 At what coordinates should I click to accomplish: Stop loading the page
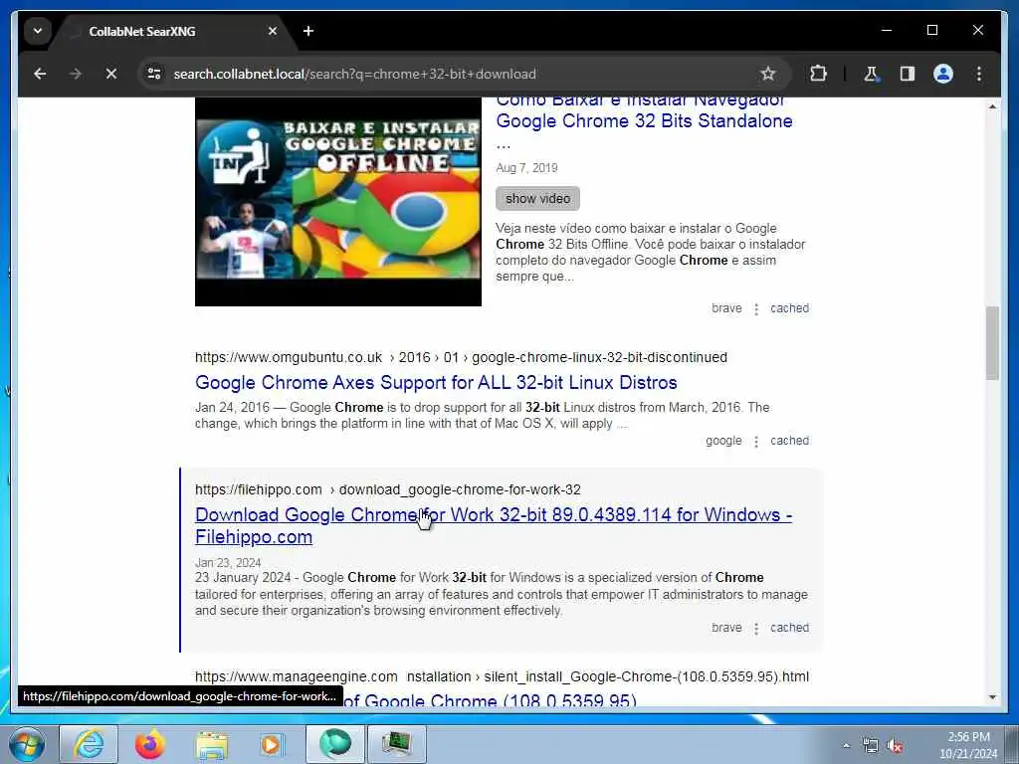(111, 74)
